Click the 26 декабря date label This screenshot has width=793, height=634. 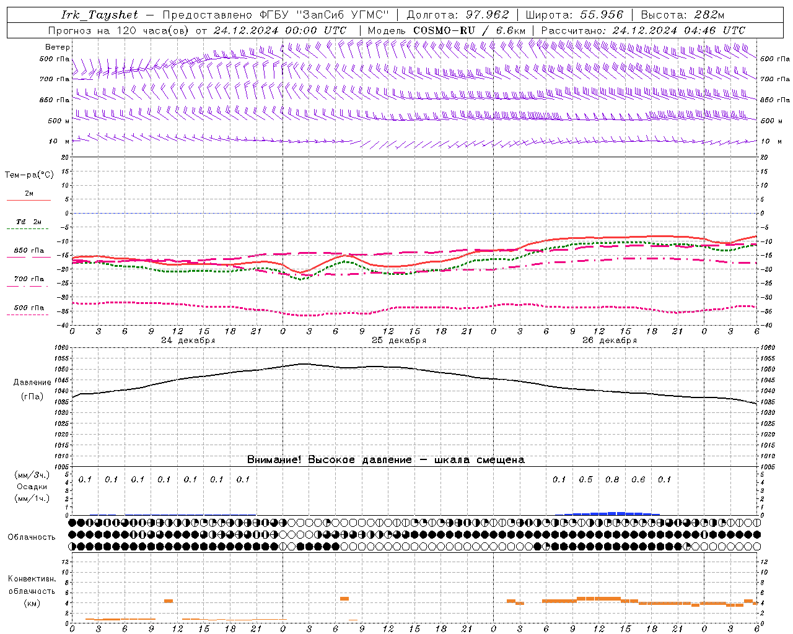[x=610, y=341]
